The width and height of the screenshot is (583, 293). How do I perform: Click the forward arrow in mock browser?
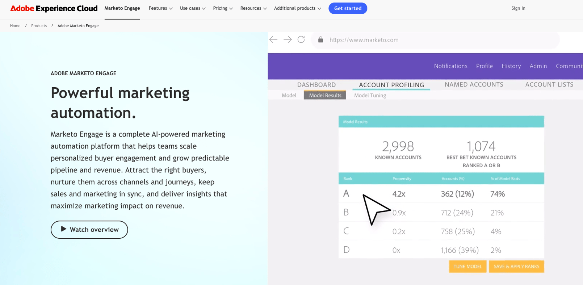coord(288,39)
